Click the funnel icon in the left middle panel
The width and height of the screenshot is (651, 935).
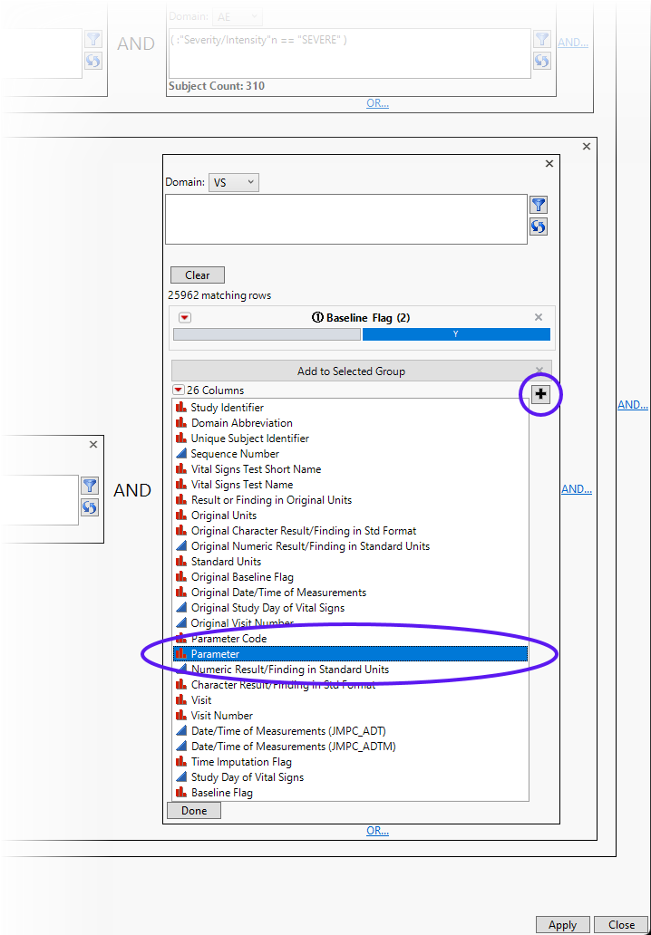[x=90, y=486]
